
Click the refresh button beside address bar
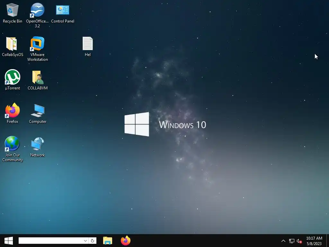coord(93,241)
